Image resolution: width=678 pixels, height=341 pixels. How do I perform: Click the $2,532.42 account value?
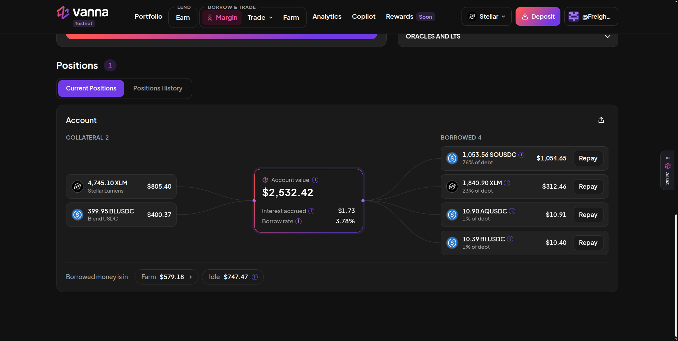pos(287,193)
